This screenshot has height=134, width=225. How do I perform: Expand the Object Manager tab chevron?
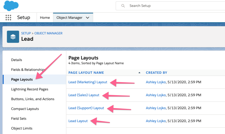(88, 18)
